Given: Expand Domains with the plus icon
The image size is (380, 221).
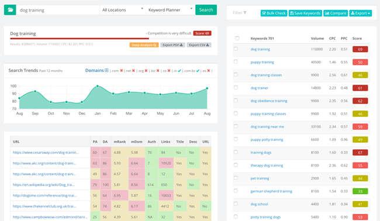Looking at the screenshot, I should [x=106, y=70].
